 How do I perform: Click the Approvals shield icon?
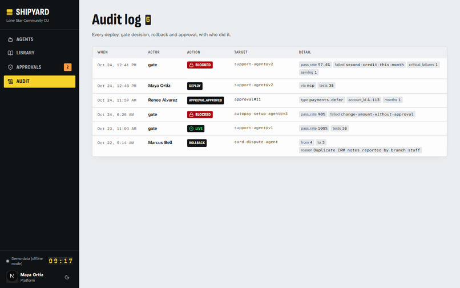click(x=10, y=67)
